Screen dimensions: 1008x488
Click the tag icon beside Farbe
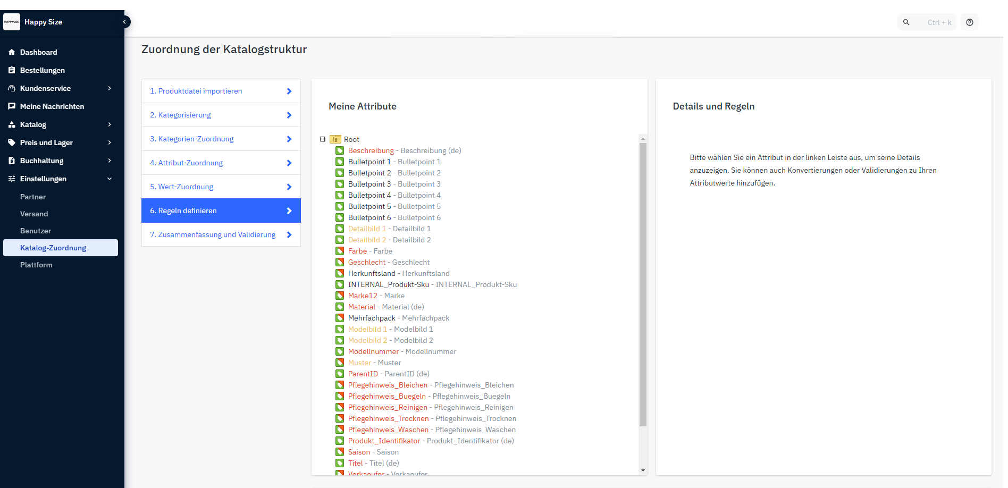click(340, 251)
